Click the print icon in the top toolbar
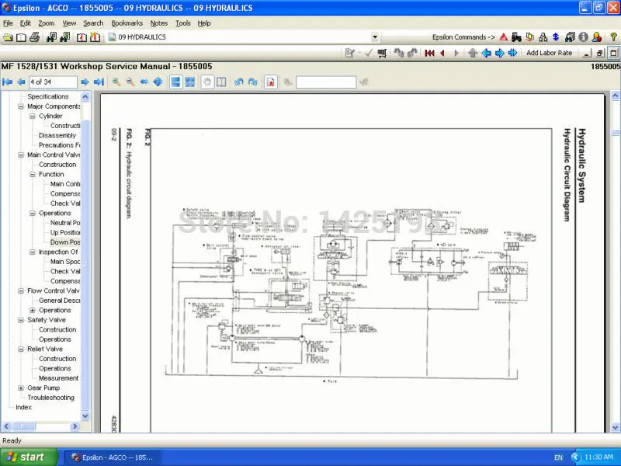The width and height of the screenshot is (621, 466). pyautogui.click(x=34, y=37)
